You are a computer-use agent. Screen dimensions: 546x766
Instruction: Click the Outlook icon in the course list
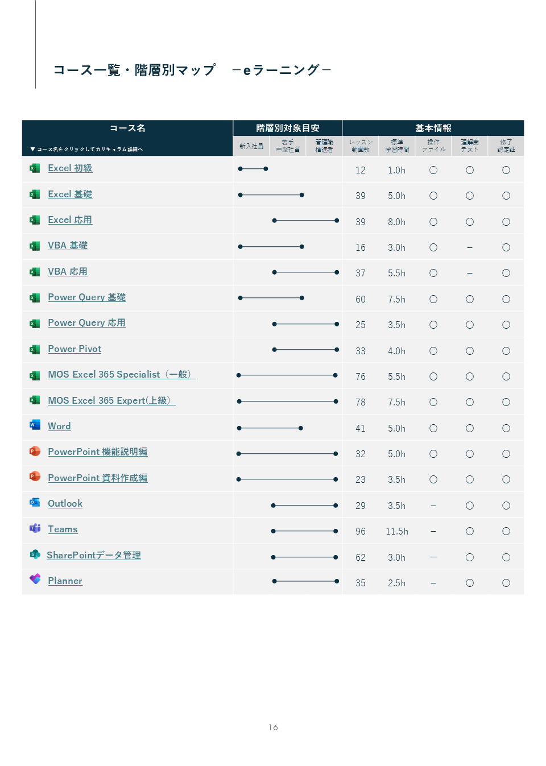click(x=35, y=503)
